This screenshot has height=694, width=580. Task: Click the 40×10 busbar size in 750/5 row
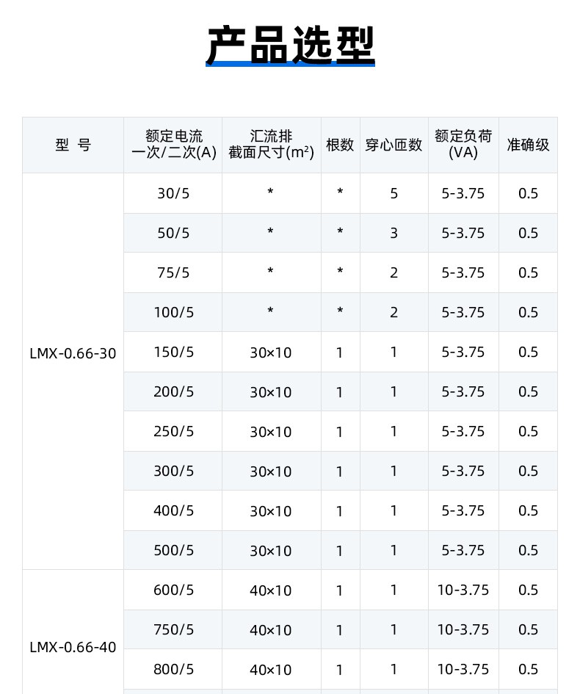[271, 630]
